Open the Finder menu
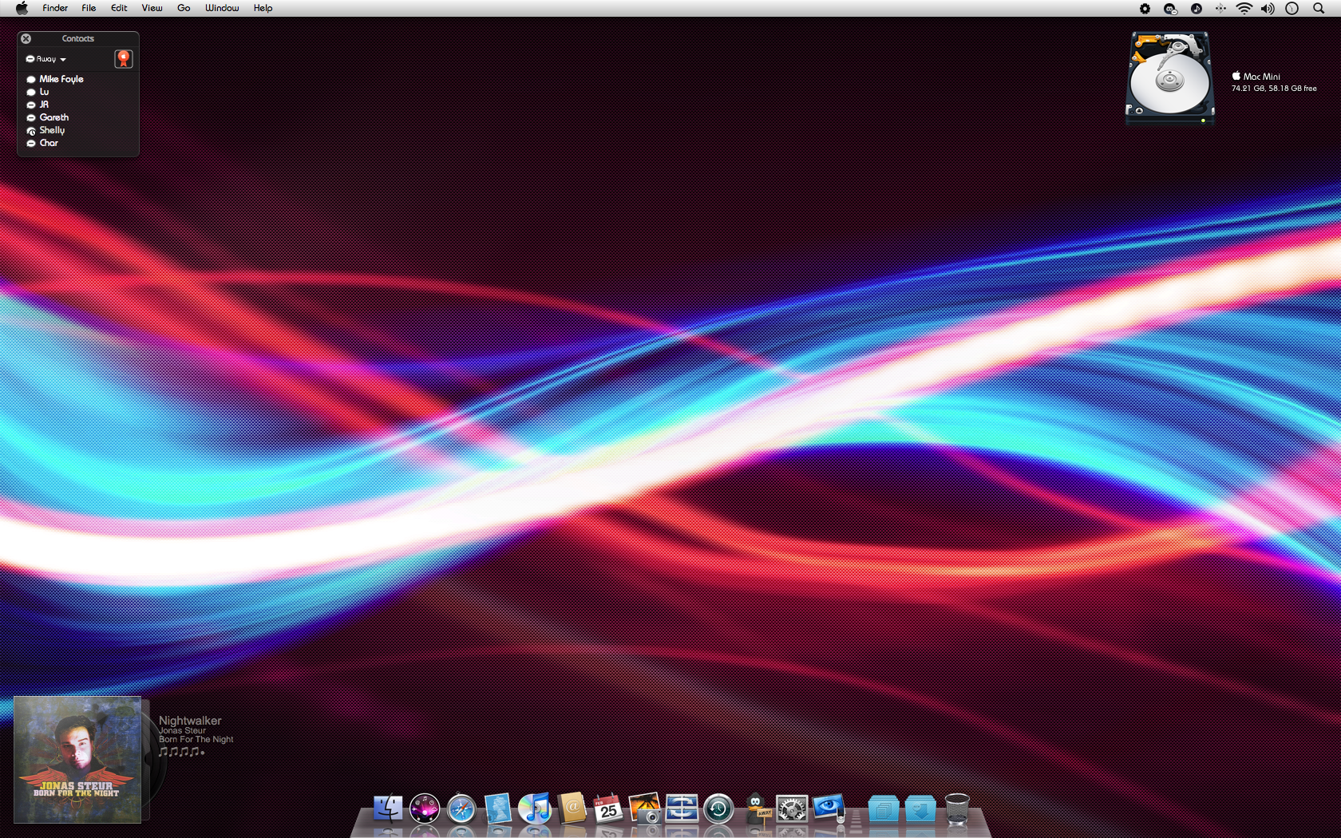The height and width of the screenshot is (838, 1341). 55,8
